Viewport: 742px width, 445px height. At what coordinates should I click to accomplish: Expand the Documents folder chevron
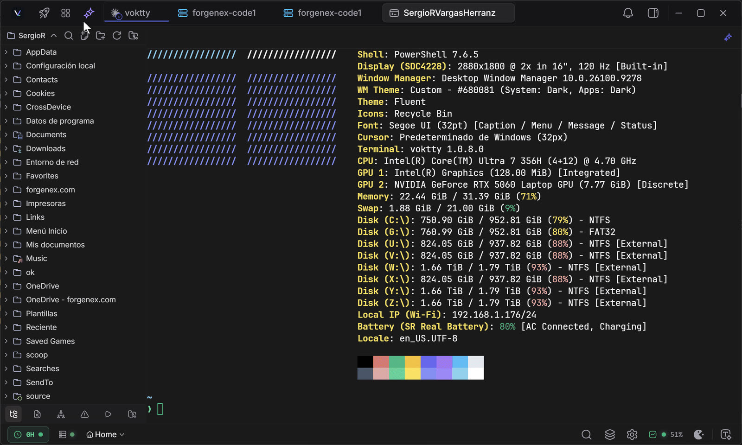tap(6, 135)
